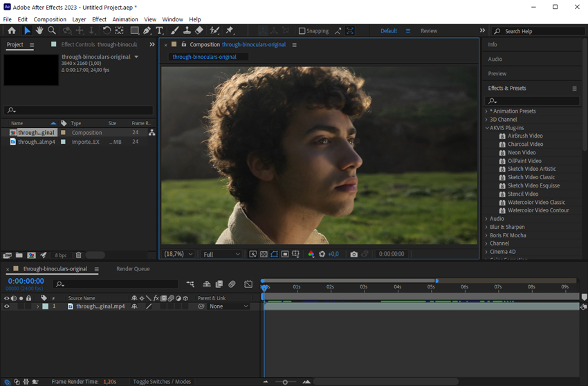Image resolution: width=588 pixels, height=386 pixels.
Task: Open the Graph Editor in timeline
Action: (248, 284)
